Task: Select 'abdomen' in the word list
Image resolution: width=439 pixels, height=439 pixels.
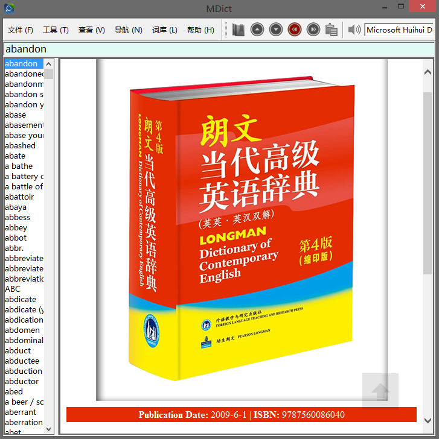Action: coord(24,330)
